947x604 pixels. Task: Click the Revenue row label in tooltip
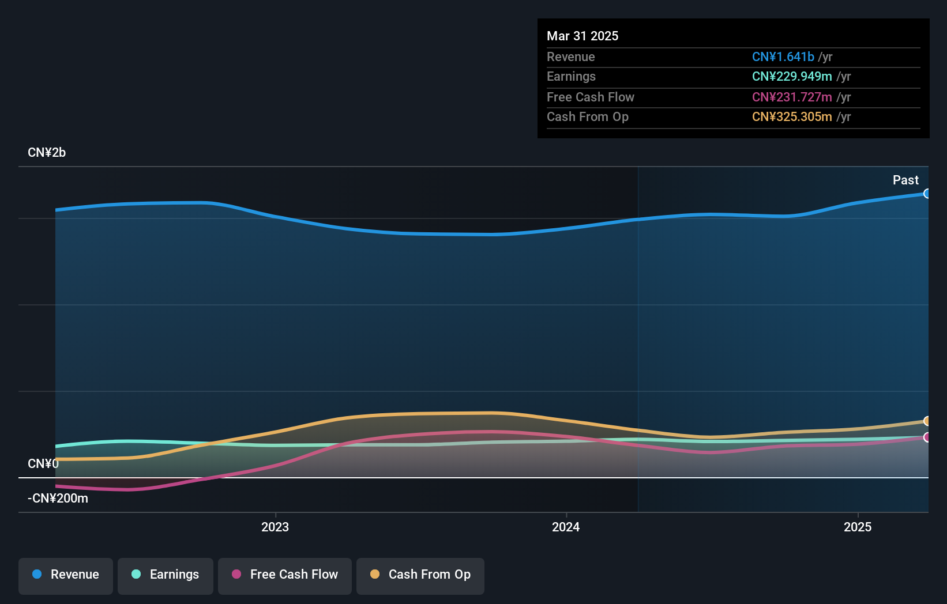pyautogui.click(x=571, y=56)
